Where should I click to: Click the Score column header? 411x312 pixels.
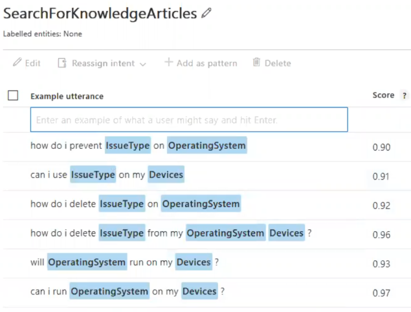(383, 95)
